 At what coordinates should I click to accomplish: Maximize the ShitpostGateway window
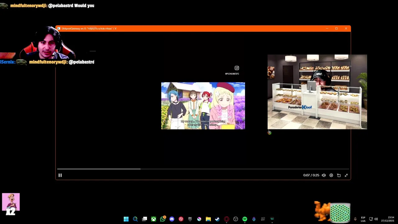click(x=336, y=29)
